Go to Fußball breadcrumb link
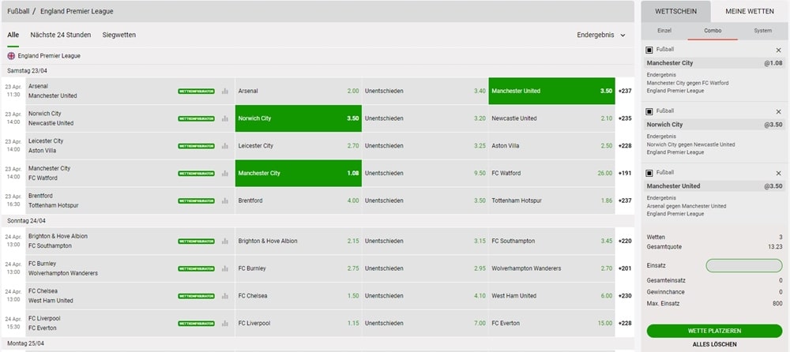The image size is (790, 352). [18, 11]
